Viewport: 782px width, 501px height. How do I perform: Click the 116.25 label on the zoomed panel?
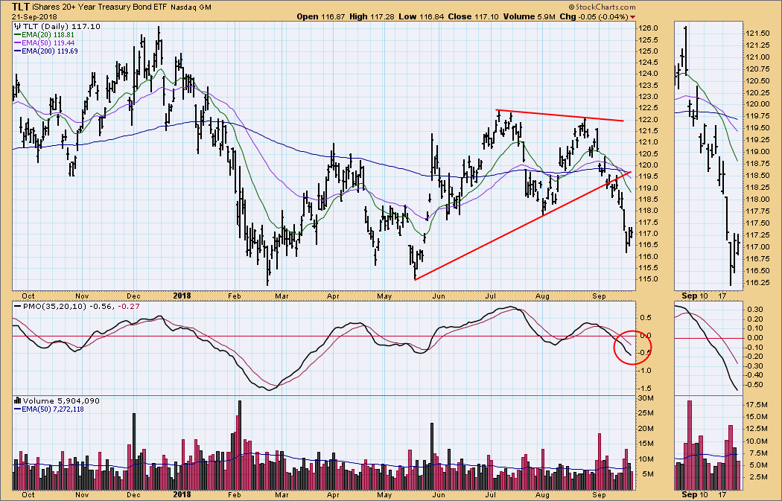(757, 282)
